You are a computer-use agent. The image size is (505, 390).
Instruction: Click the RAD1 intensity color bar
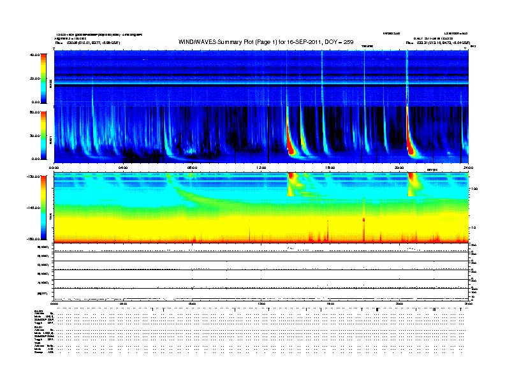click(x=43, y=136)
